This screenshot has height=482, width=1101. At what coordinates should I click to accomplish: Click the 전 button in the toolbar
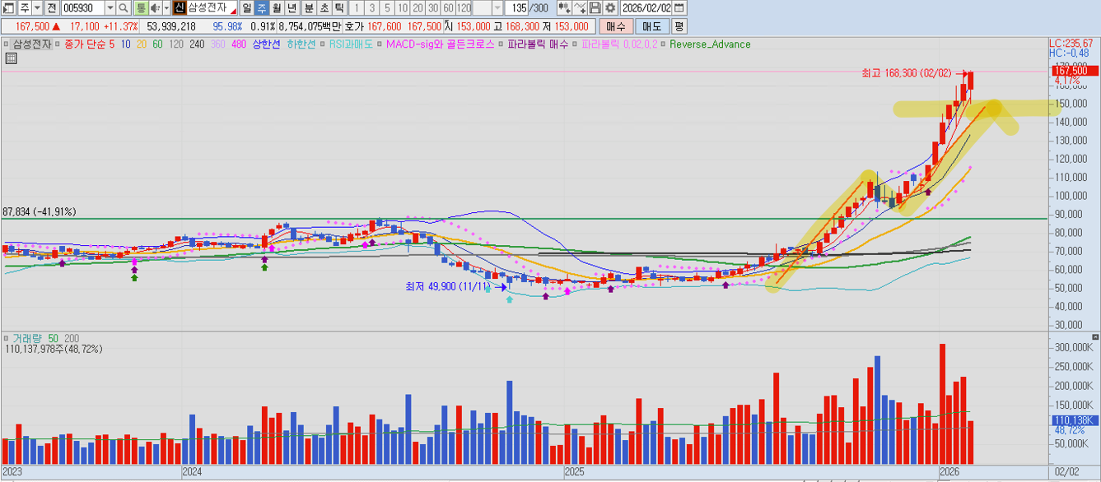point(51,7)
